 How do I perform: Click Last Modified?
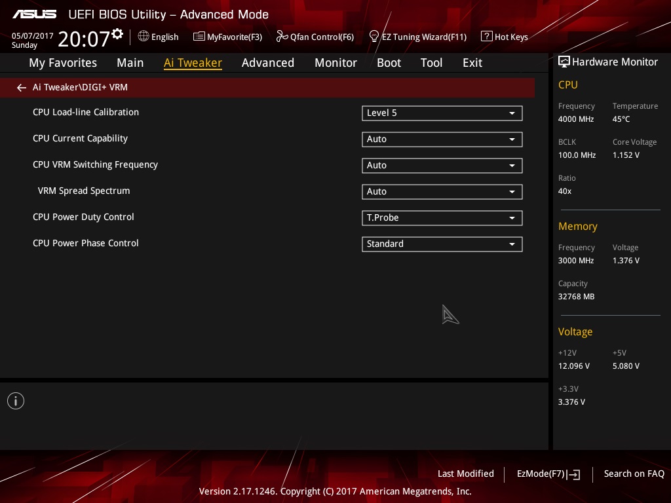[466, 474]
